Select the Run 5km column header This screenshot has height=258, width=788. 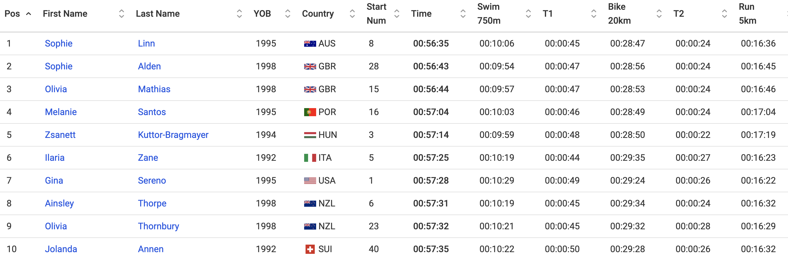point(747,14)
